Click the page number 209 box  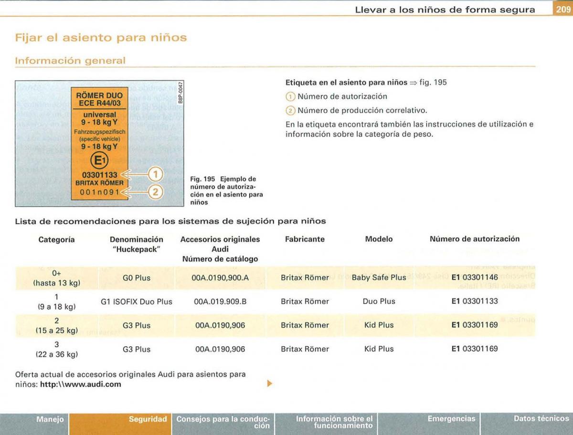tap(563, 9)
